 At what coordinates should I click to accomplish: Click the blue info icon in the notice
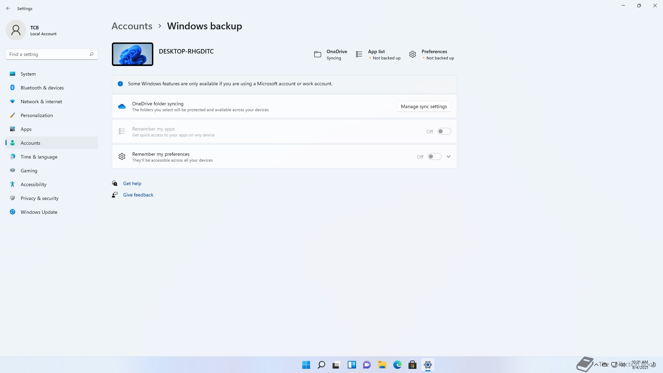click(x=120, y=84)
